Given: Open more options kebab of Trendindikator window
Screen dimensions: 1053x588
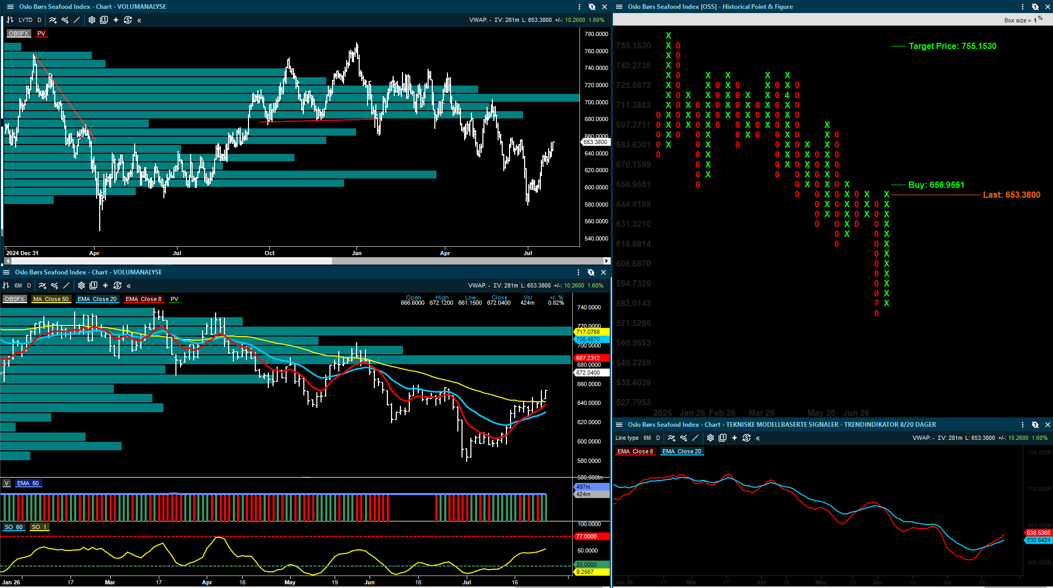Looking at the screenshot, I should (x=1023, y=425).
